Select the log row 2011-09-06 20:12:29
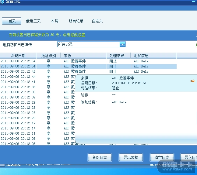197x175 pixels. [x=37, y=102]
